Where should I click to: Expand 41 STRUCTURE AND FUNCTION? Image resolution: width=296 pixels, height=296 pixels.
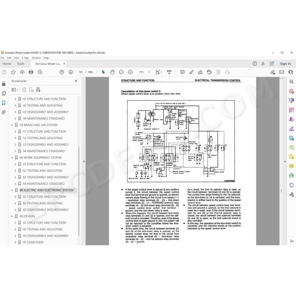coord(15,99)
